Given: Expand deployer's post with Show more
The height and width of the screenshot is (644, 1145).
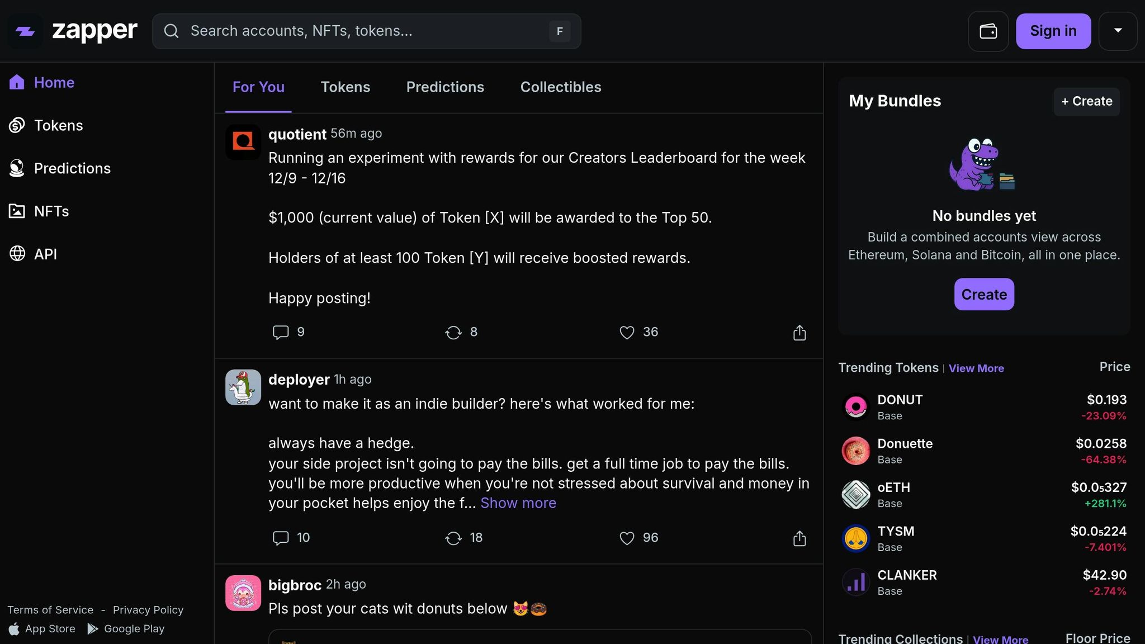Looking at the screenshot, I should pos(518,503).
